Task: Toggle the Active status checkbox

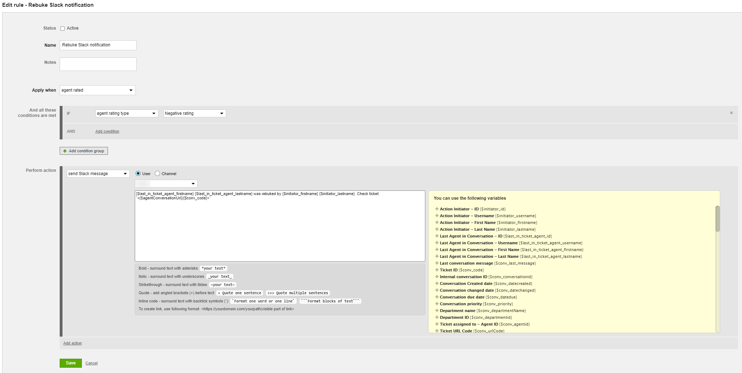Action: pyautogui.click(x=63, y=29)
